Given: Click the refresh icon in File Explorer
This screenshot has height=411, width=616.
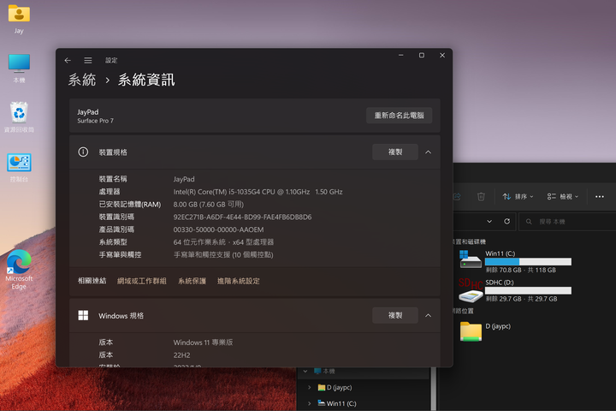Looking at the screenshot, I should [x=506, y=222].
